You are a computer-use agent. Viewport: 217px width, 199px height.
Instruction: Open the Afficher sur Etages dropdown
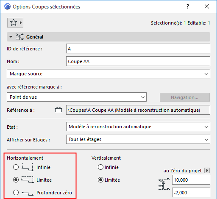[138, 139]
